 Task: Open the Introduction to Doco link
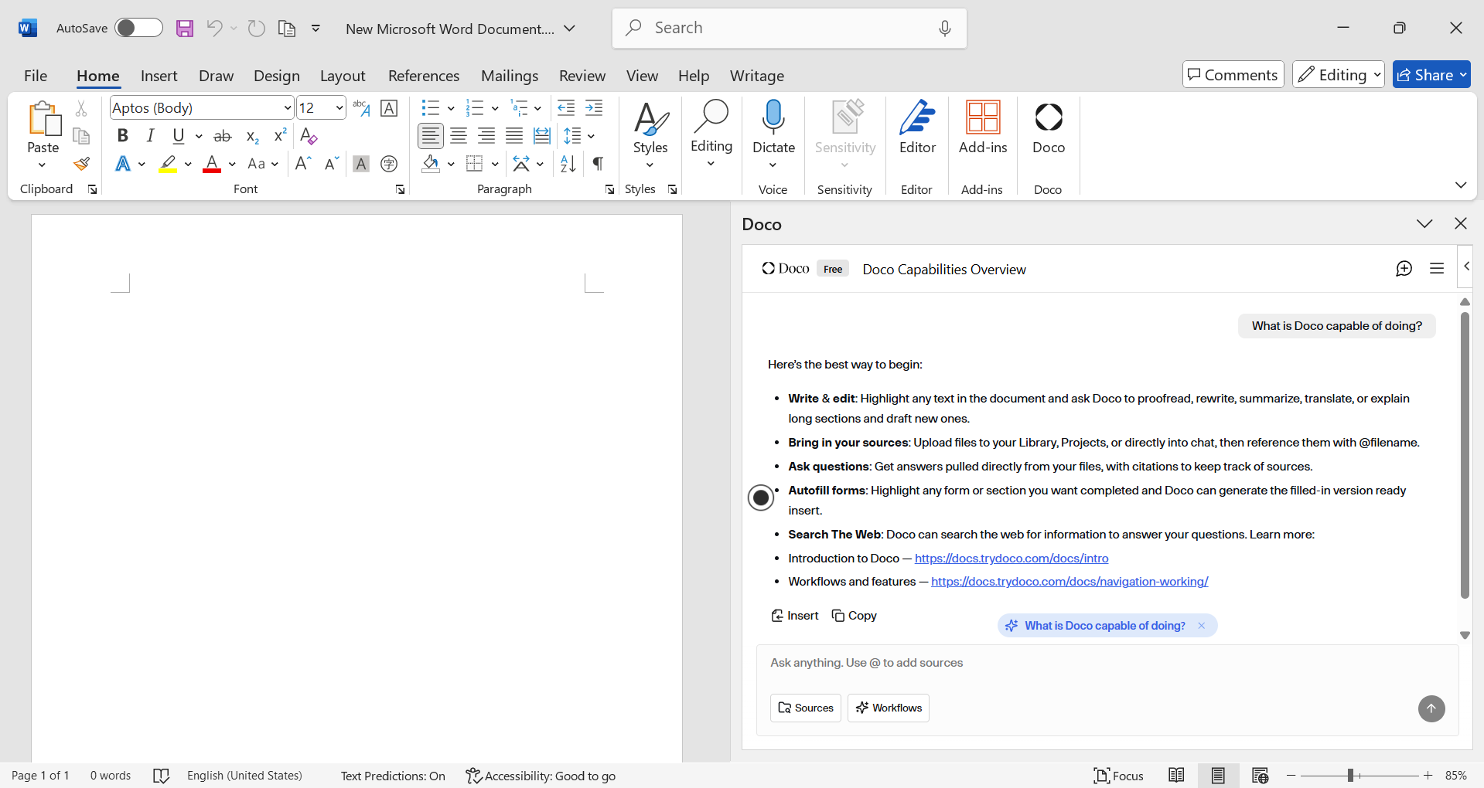tap(1011, 559)
